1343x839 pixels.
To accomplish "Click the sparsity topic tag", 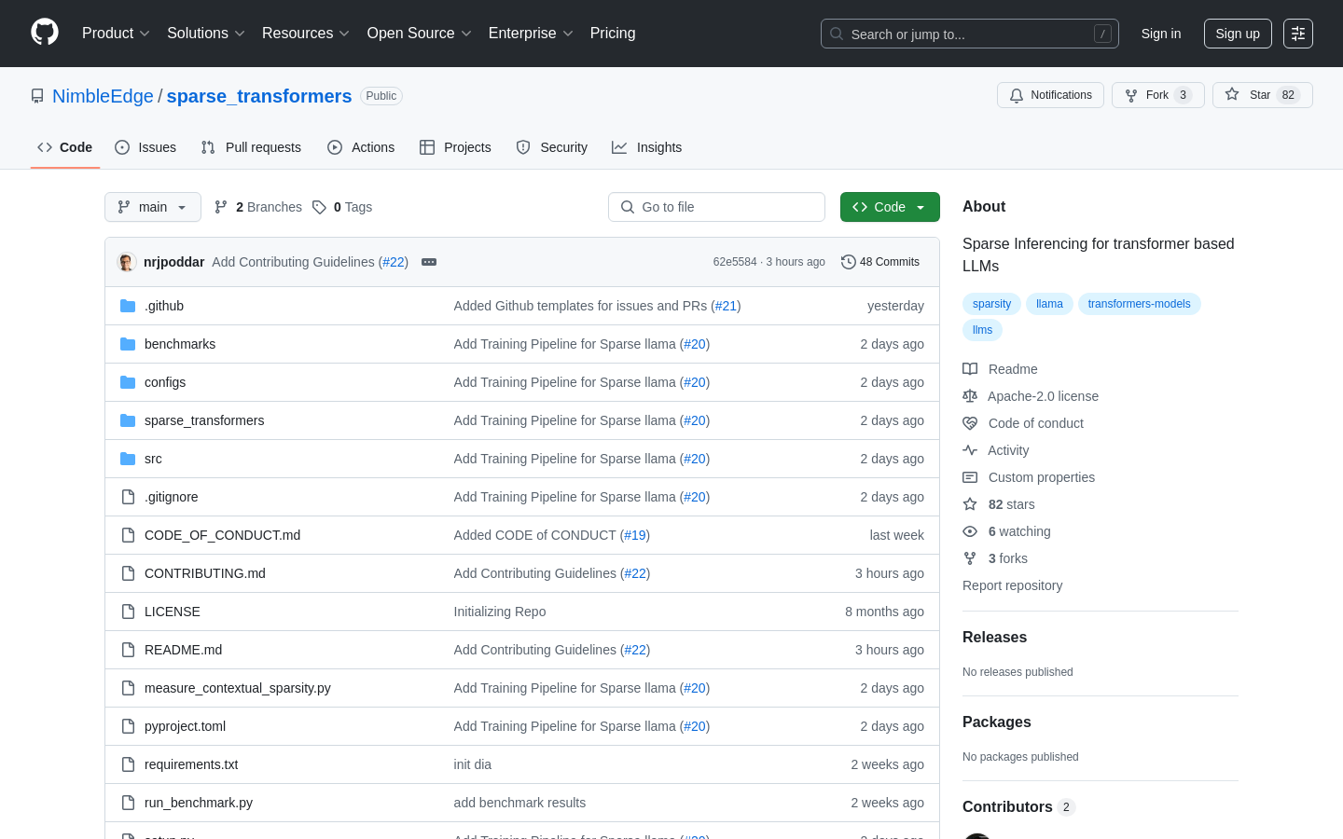I will (991, 304).
